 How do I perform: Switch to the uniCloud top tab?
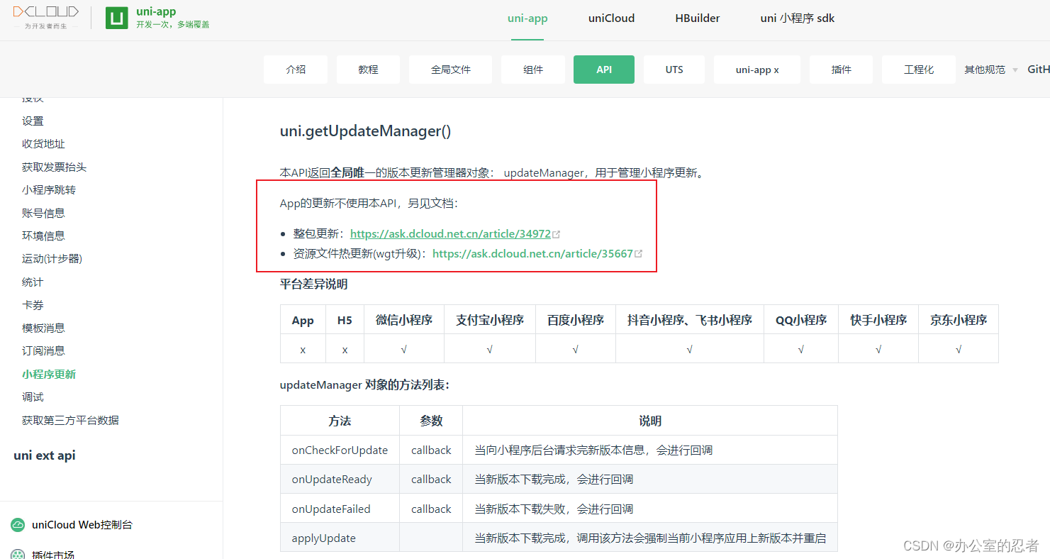(611, 18)
